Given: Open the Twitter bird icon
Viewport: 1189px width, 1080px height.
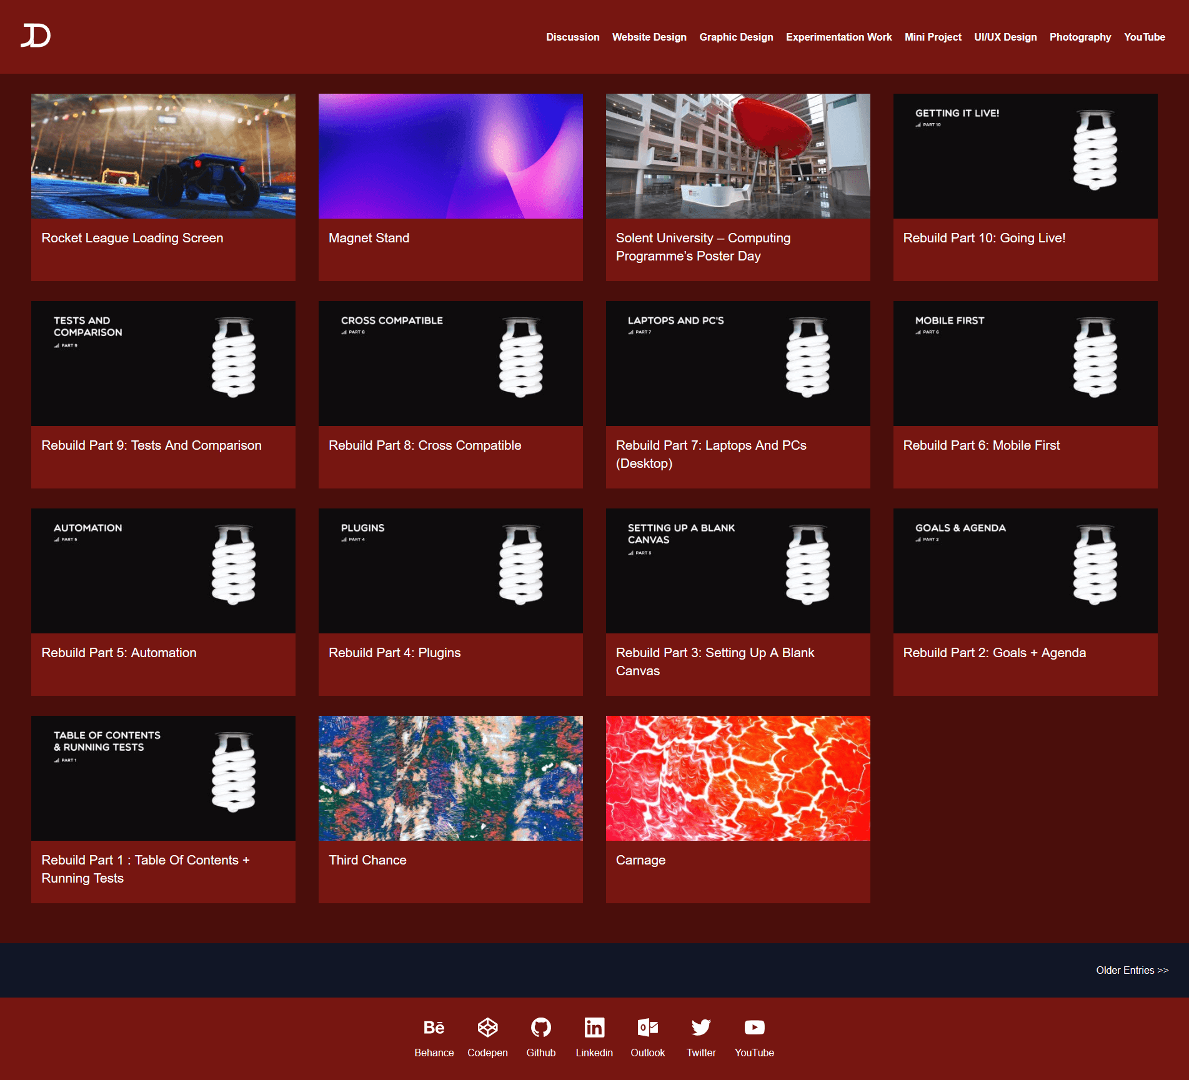Looking at the screenshot, I should [701, 1028].
